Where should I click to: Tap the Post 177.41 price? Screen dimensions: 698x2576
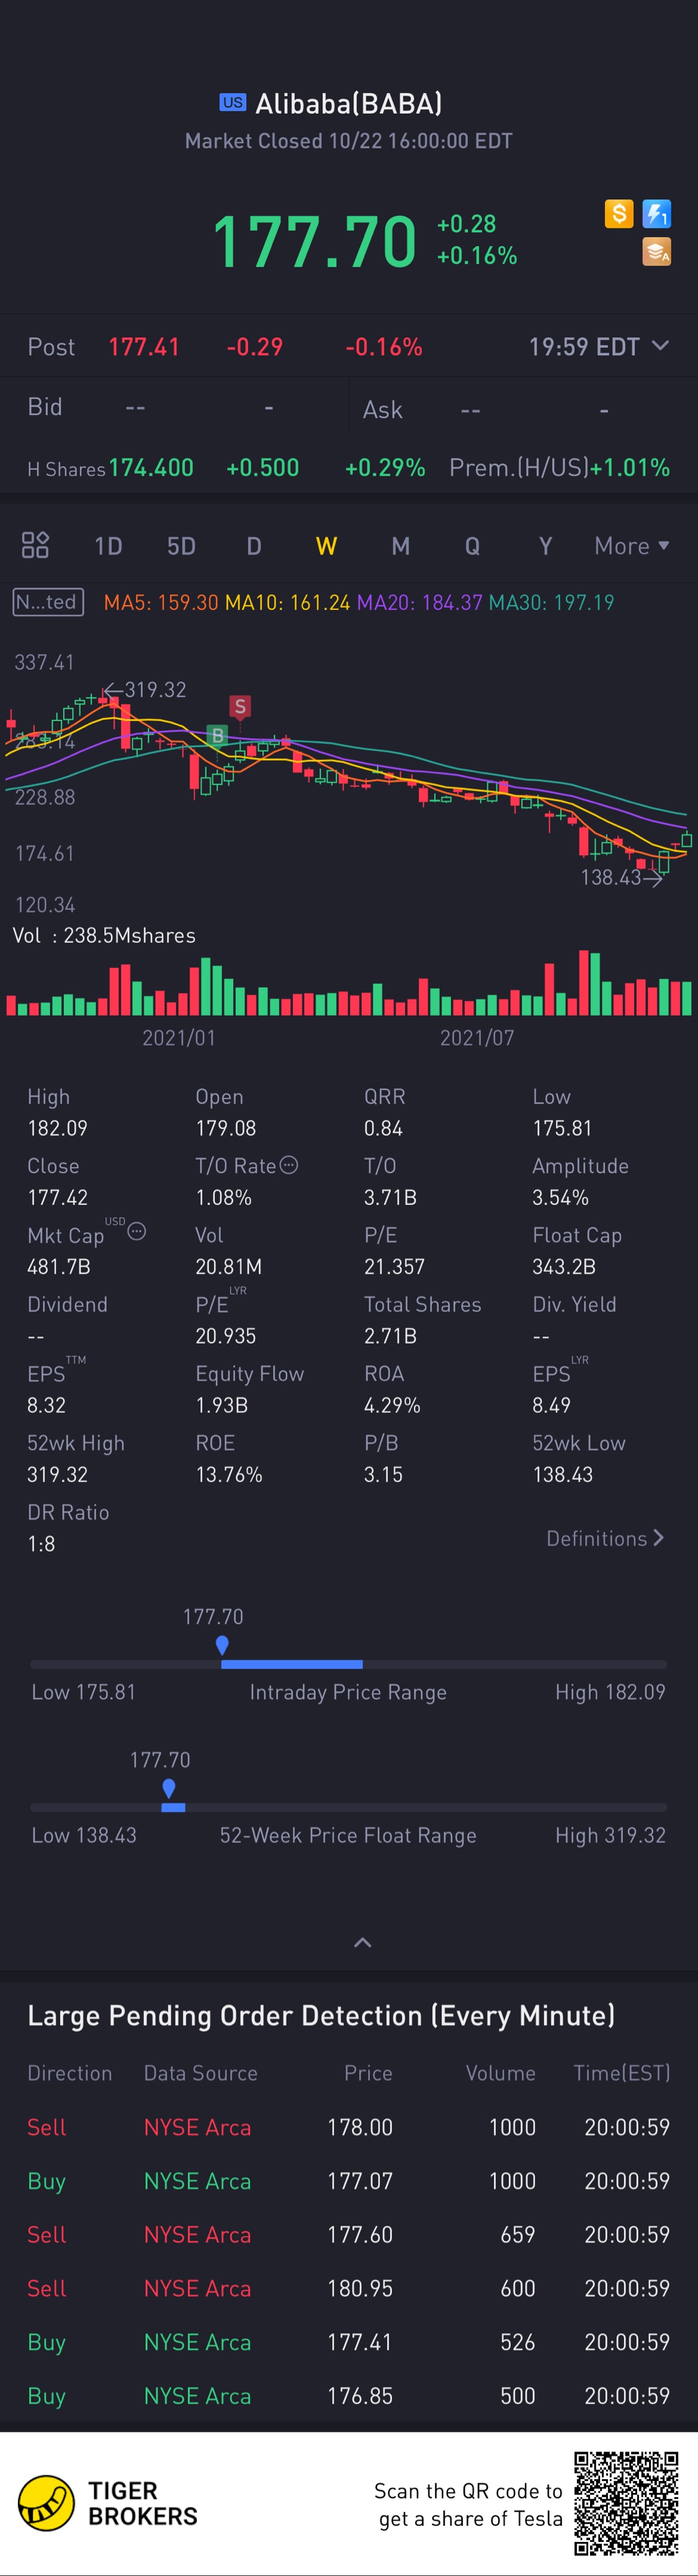(144, 347)
